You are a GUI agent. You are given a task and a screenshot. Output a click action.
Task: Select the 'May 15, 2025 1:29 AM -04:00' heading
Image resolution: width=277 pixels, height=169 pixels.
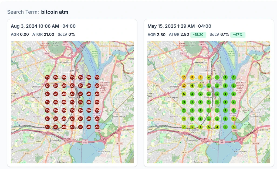[x=179, y=26]
